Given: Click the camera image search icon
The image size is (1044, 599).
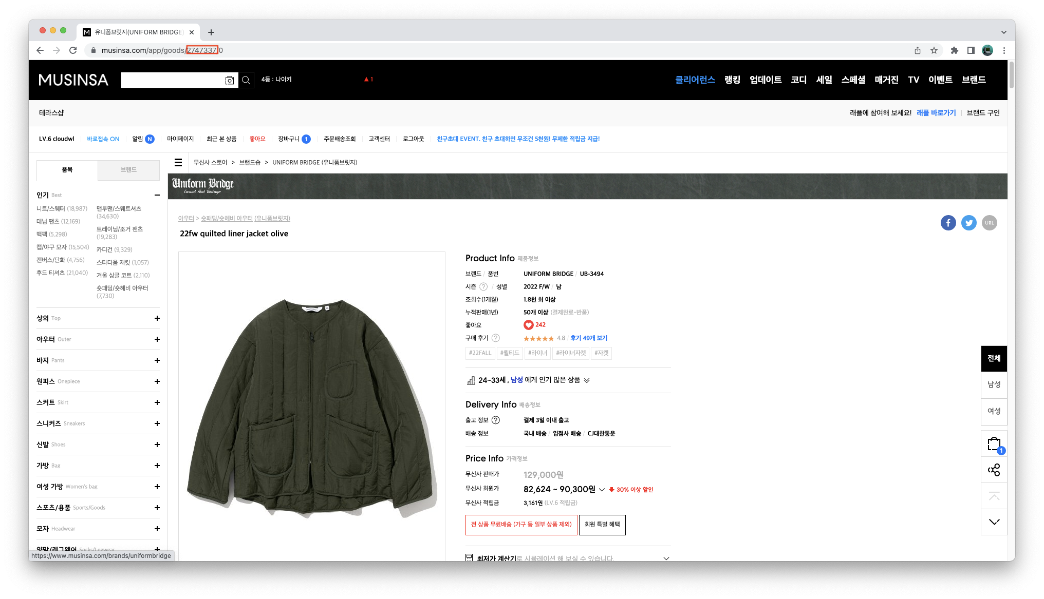Looking at the screenshot, I should coord(230,80).
